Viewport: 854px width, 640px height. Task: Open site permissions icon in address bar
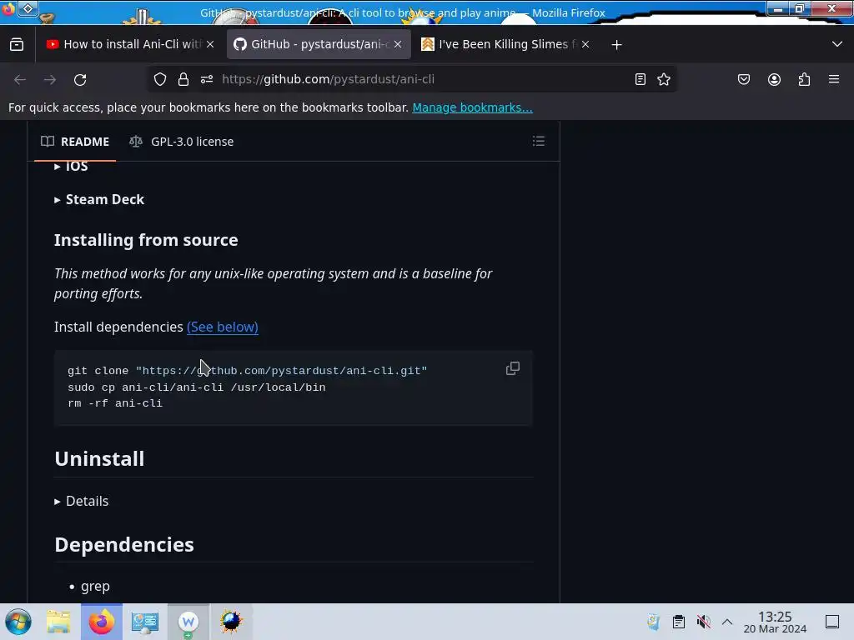[207, 79]
